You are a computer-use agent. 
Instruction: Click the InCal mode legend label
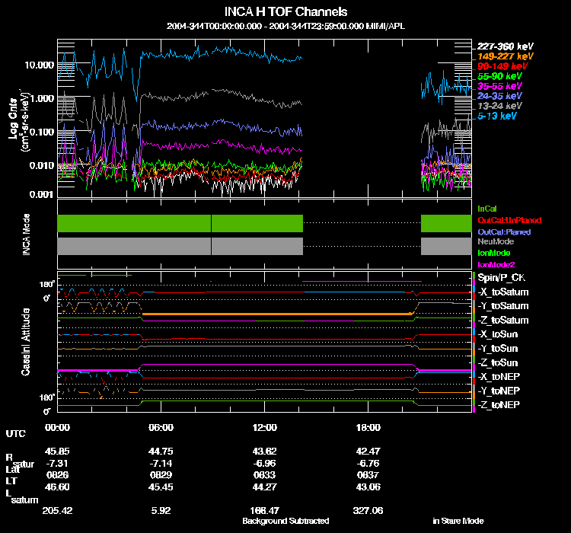click(487, 209)
